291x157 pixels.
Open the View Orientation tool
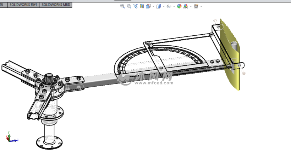pos(148,6)
